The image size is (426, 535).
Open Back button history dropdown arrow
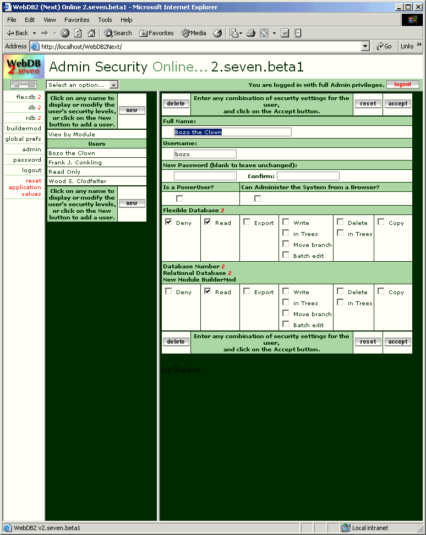(34, 33)
